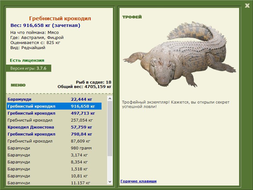Click the scroll up arrow of the fish list
Viewport: 253px width, 190px height.
click(110, 98)
